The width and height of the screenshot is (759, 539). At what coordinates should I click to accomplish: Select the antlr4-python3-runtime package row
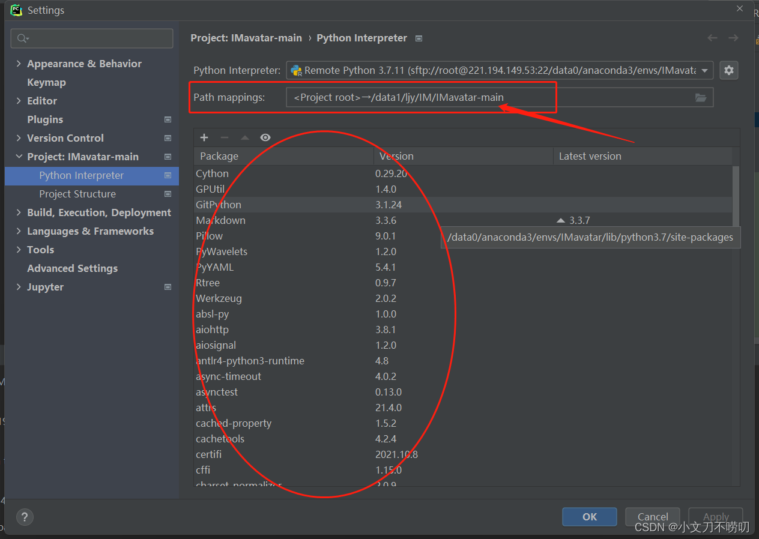463,361
